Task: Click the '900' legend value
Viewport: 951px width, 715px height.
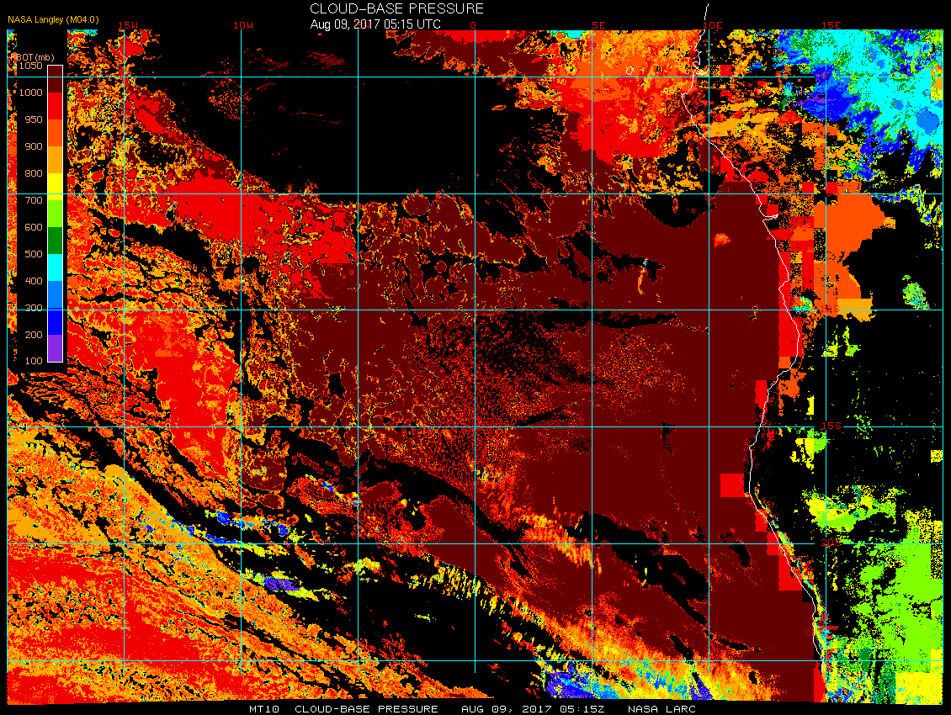Action: tap(34, 146)
